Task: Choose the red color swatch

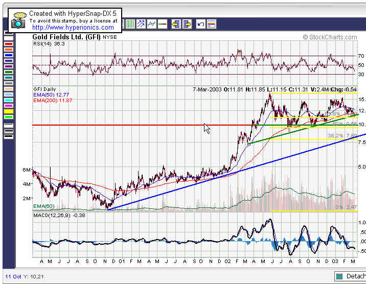Action: [9, 44]
